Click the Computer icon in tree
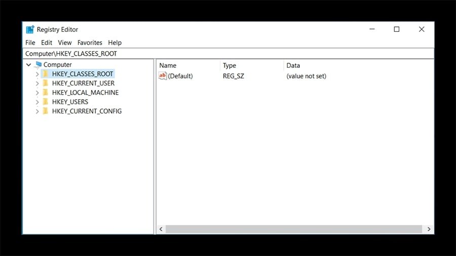 click(38, 65)
